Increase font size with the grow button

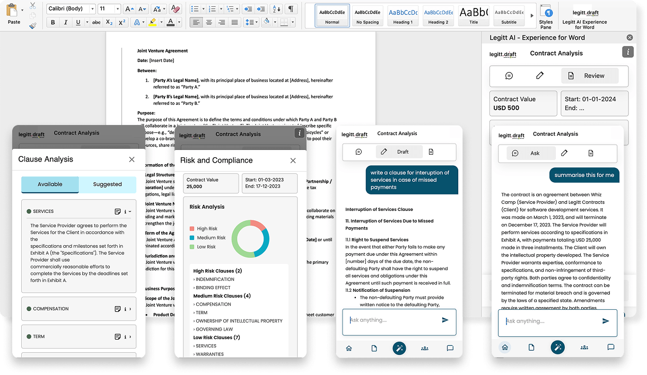129,9
